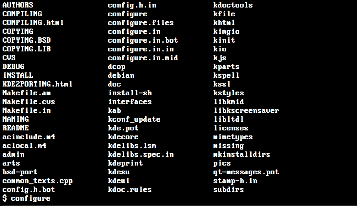Click the libkscreensaver entry
The image size is (357, 206).
coord(246,111)
